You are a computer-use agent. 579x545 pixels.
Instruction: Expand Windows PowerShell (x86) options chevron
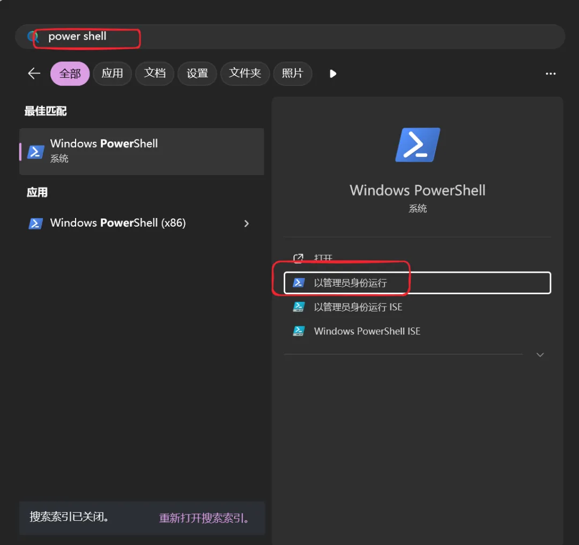click(x=246, y=223)
